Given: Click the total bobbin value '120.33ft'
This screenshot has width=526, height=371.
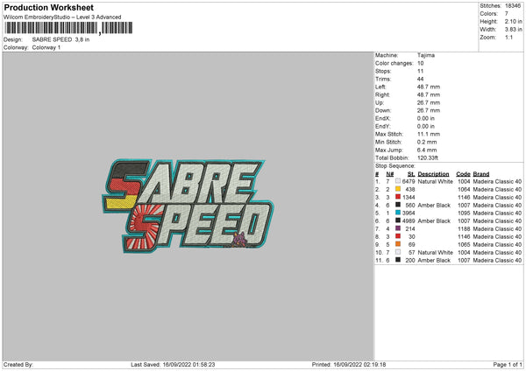Looking at the screenshot, I should pos(428,157).
